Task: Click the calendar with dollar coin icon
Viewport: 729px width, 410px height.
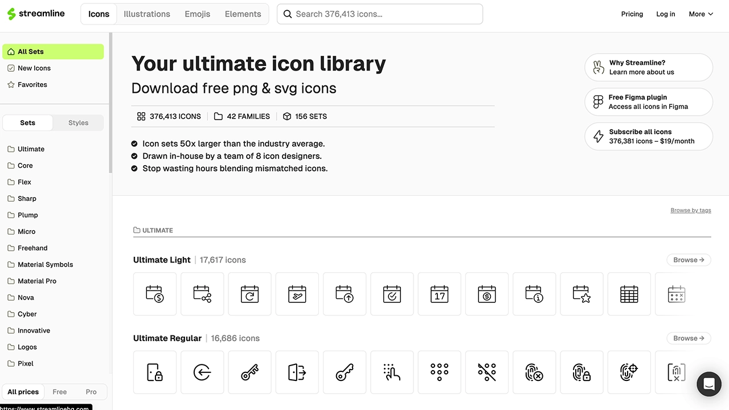Action: pos(155,294)
